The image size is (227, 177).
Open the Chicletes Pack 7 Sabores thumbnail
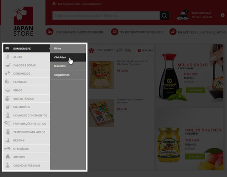(102, 113)
